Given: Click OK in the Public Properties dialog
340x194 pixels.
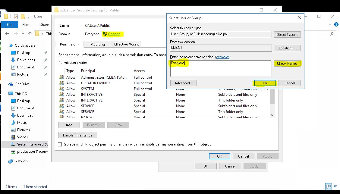Looking at the screenshot, I should pyautogui.click(x=206, y=166).
